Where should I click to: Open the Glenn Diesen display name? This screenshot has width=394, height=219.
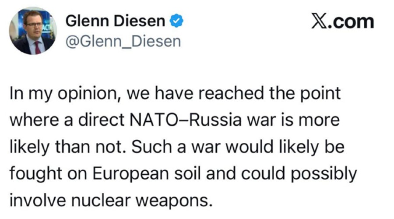[x=115, y=21]
